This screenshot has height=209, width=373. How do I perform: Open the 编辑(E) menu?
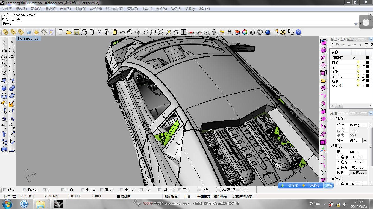pyautogui.click(x=21, y=9)
